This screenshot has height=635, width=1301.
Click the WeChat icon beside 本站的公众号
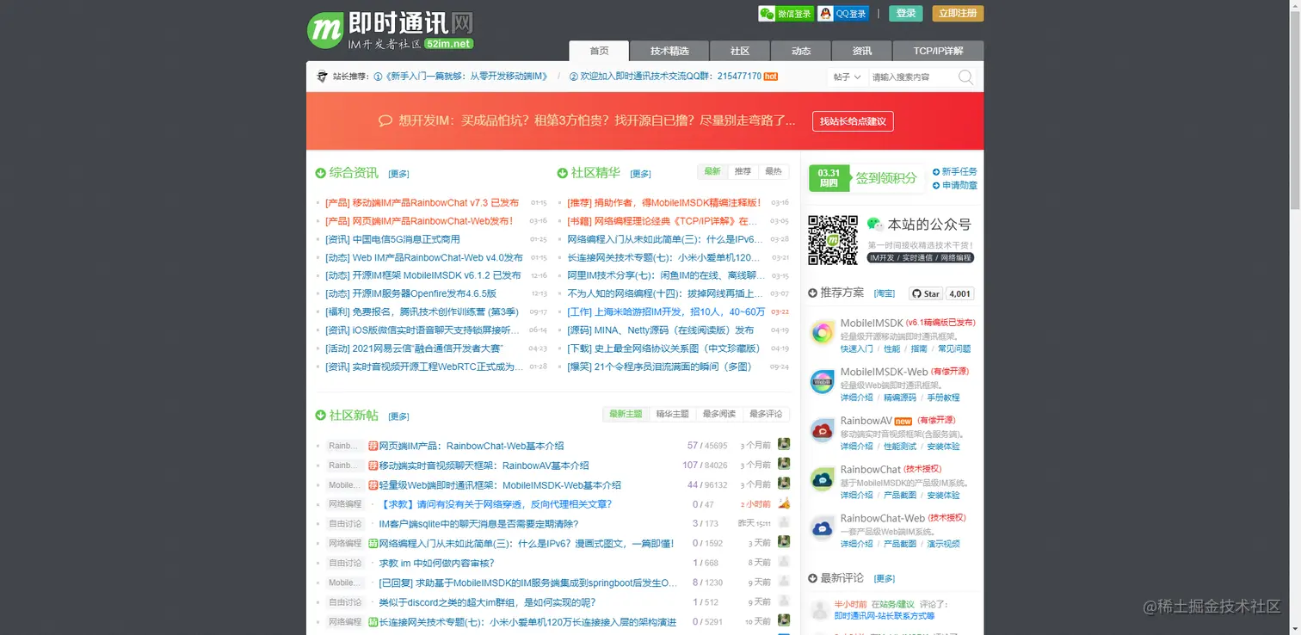[875, 224]
